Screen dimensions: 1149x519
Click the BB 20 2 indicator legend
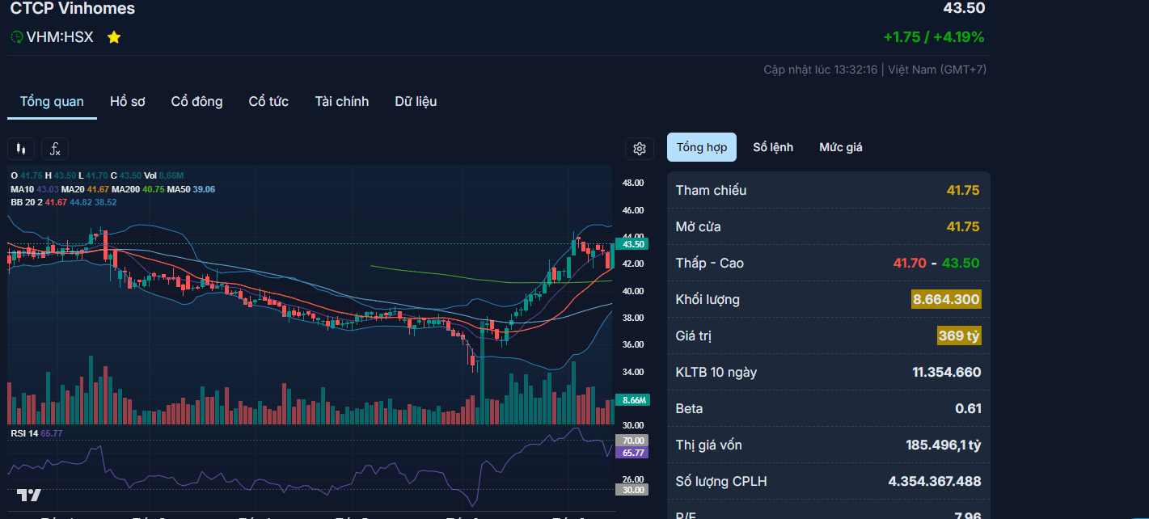click(27, 202)
